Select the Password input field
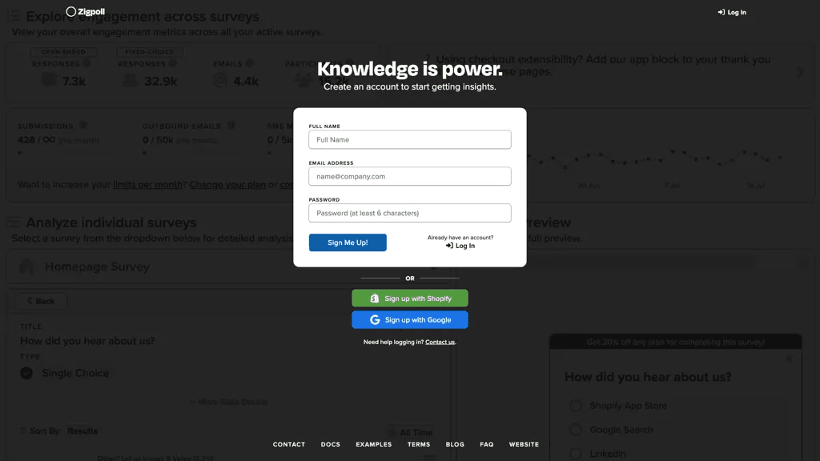The height and width of the screenshot is (461, 820). (410, 213)
